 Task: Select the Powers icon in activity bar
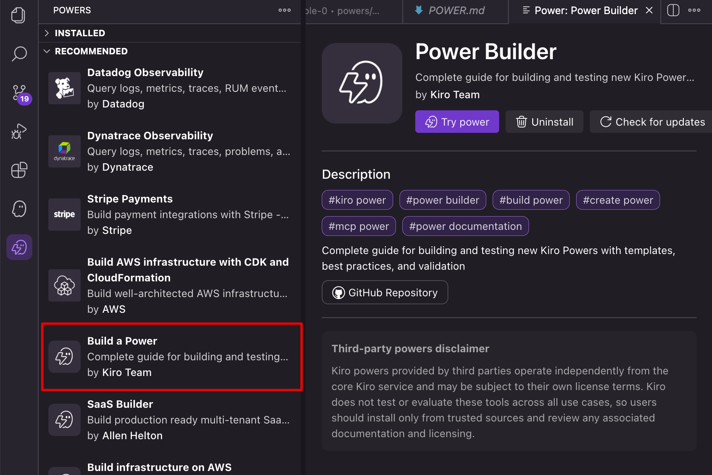click(19, 247)
